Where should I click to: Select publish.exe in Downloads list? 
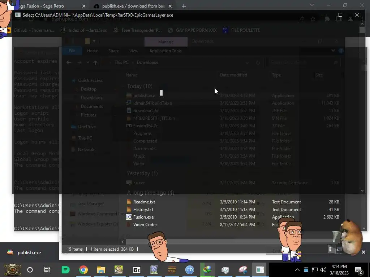click(144, 96)
